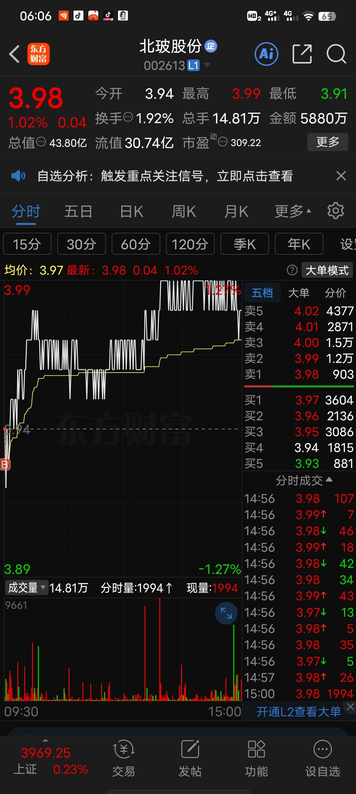Viewport: 356px width, 794px height.
Task: Tap info icon next to 总值
Action: (x=41, y=142)
